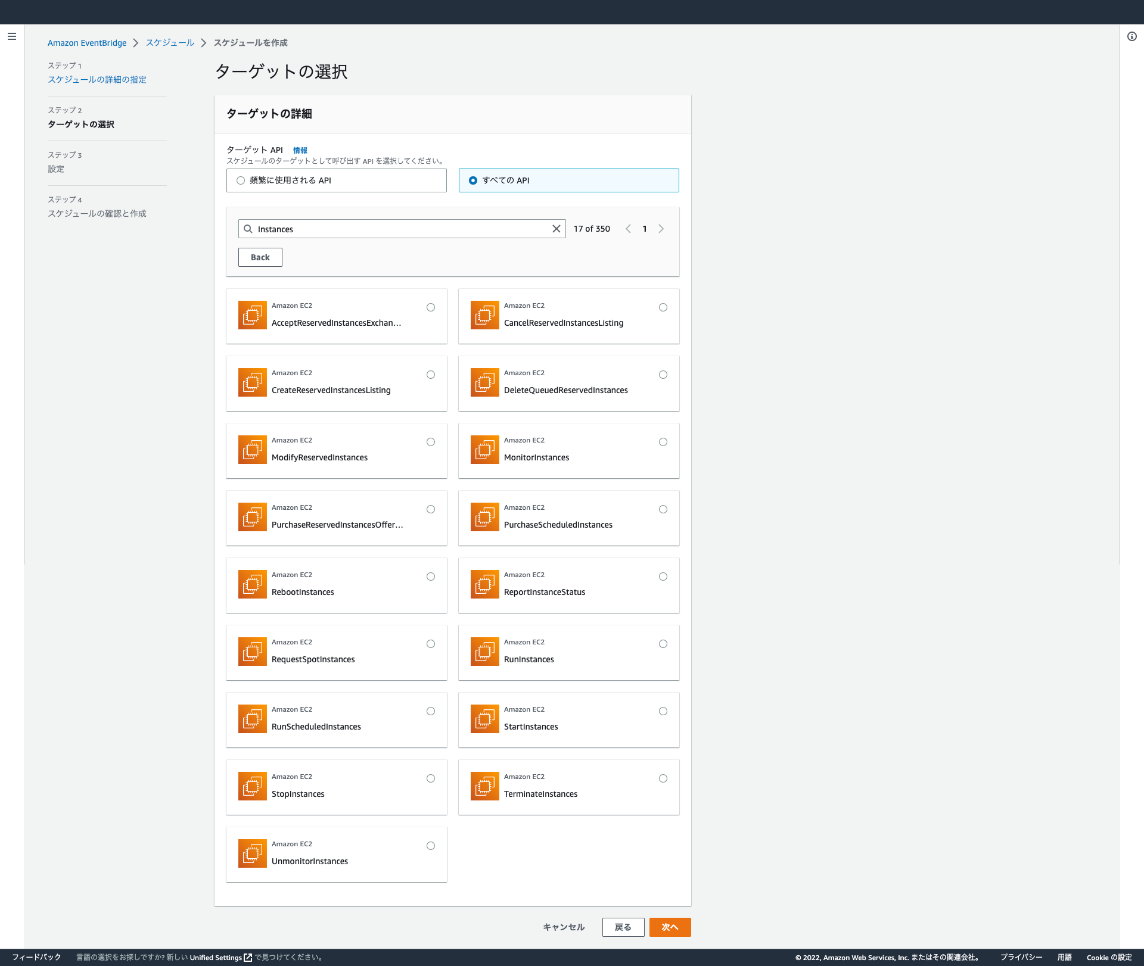Select the MonitorInstances radio button
This screenshot has height=966, width=1144.
tap(663, 442)
